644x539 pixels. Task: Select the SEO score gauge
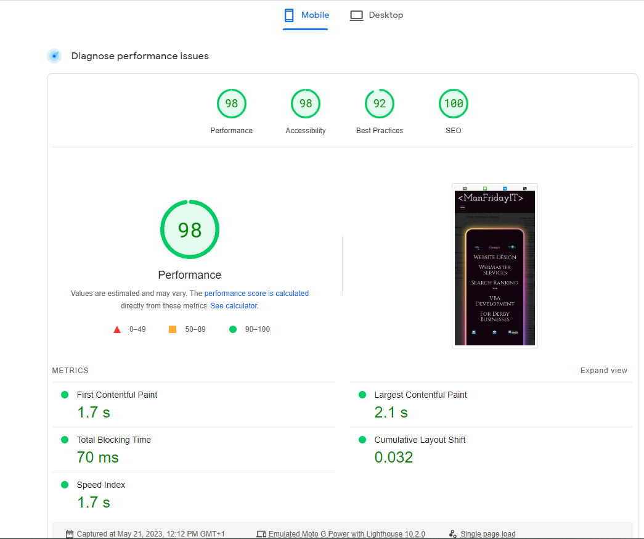click(x=454, y=104)
